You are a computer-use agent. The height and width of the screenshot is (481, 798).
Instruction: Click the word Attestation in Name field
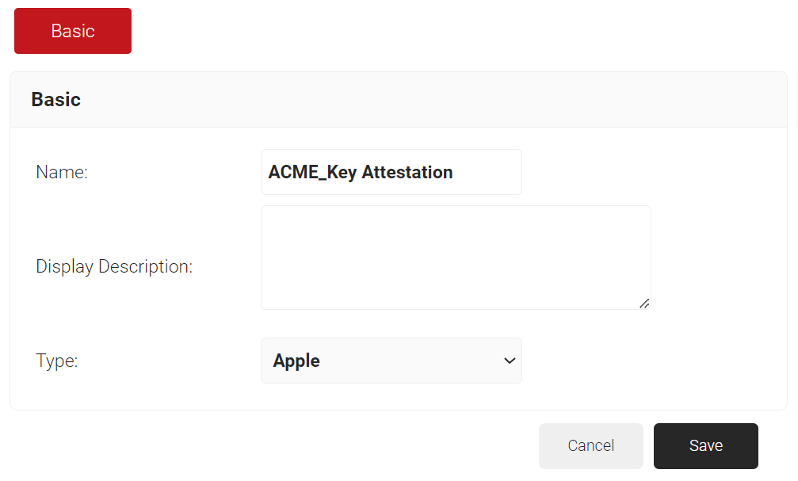pyautogui.click(x=407, y=172)
